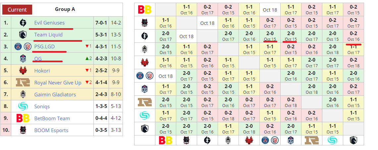Open the Royal Never Give Up team link
Image resolution: width=378 pixels, height=150 pixels.
coord(58,82)
